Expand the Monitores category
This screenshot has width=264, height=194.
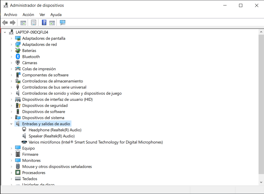[11, 160]
